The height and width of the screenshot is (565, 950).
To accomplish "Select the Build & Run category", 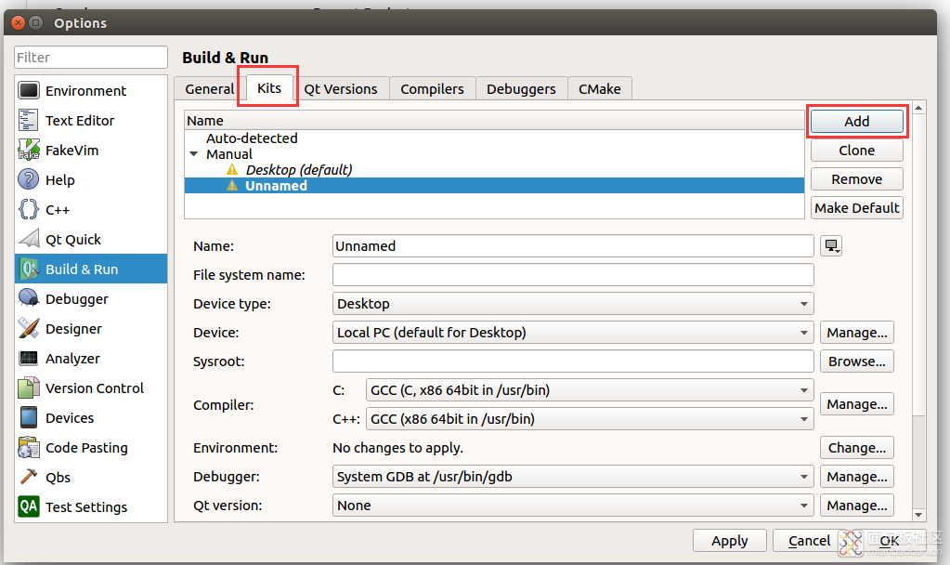I will pyautogui.click(x=91, y=269).
